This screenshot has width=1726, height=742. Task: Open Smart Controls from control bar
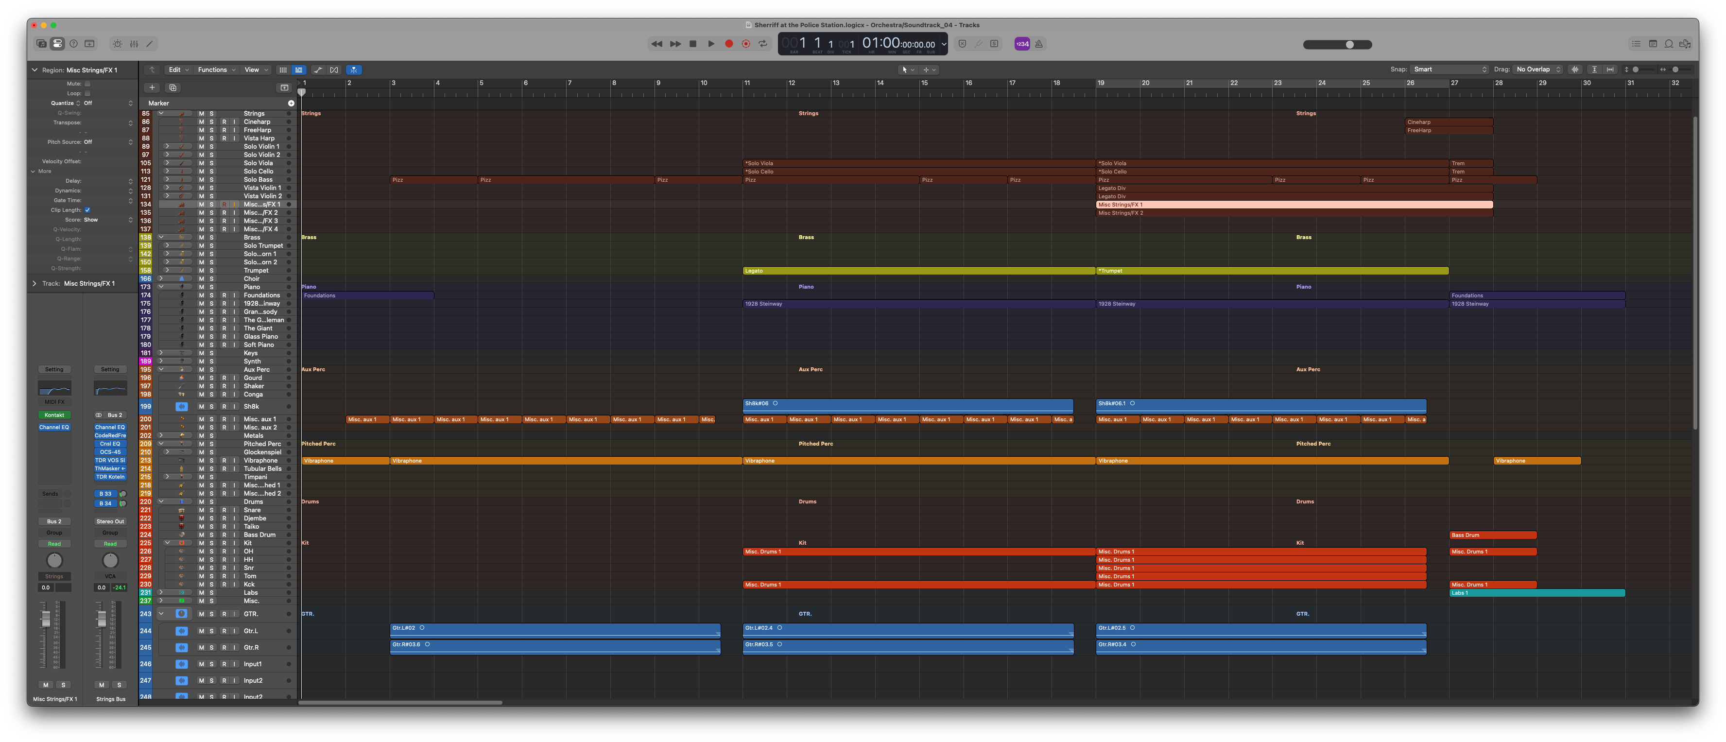[117, 44]
